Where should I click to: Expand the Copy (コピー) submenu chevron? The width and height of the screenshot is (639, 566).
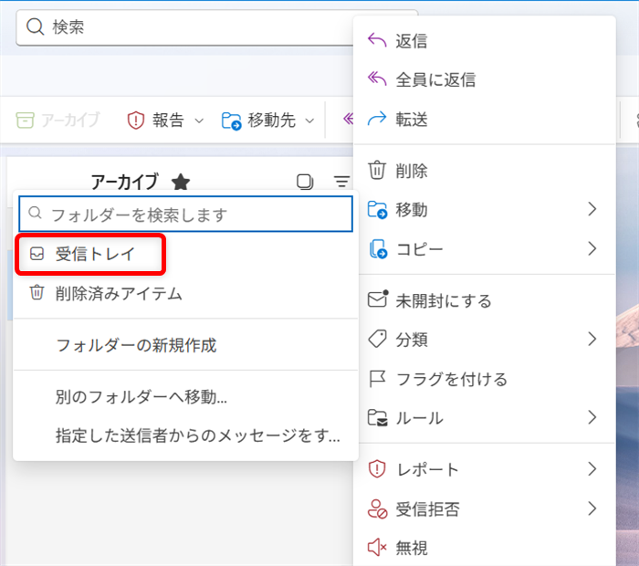592,248
